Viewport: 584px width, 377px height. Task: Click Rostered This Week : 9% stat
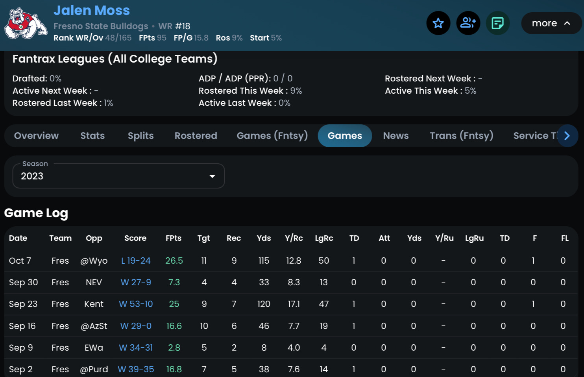pyautogui.click(x=250, y=91)
